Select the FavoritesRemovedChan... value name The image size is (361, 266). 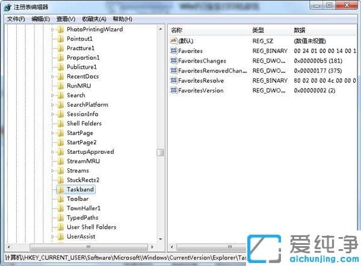point(212,71)
